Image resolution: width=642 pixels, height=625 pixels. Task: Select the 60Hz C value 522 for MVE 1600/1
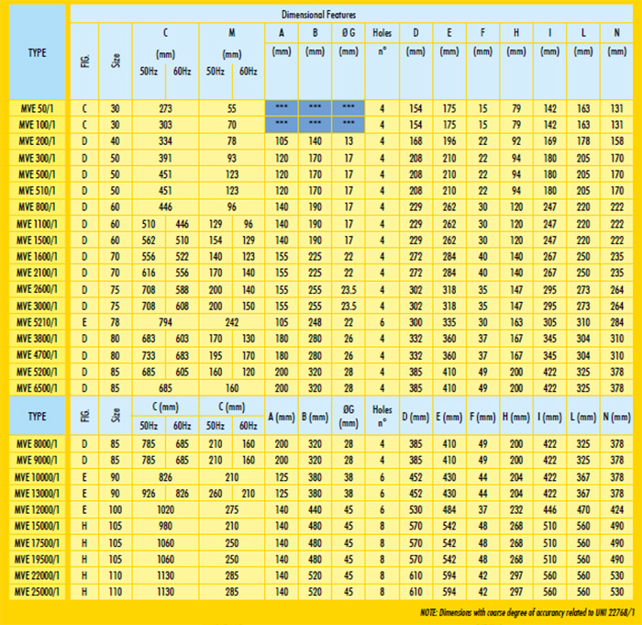click(183, 257)
